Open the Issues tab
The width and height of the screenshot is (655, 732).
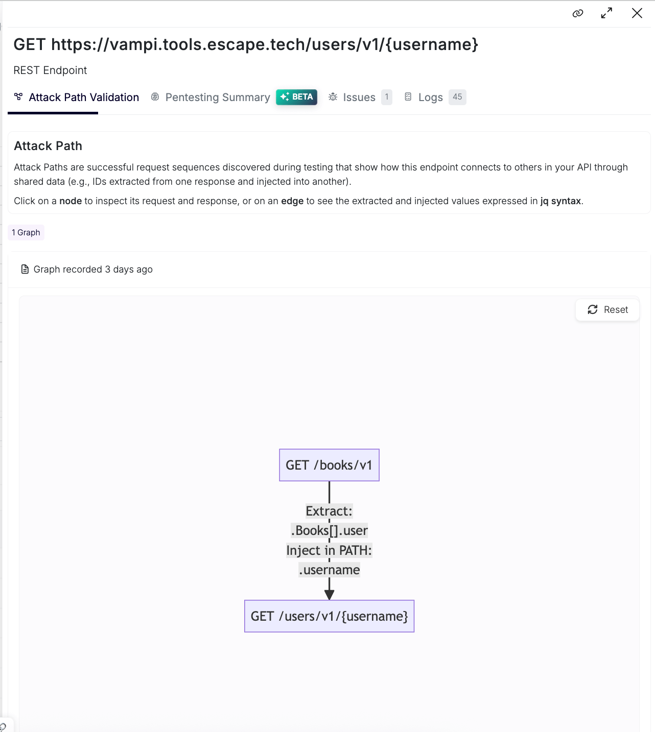[x=359, y=97]
